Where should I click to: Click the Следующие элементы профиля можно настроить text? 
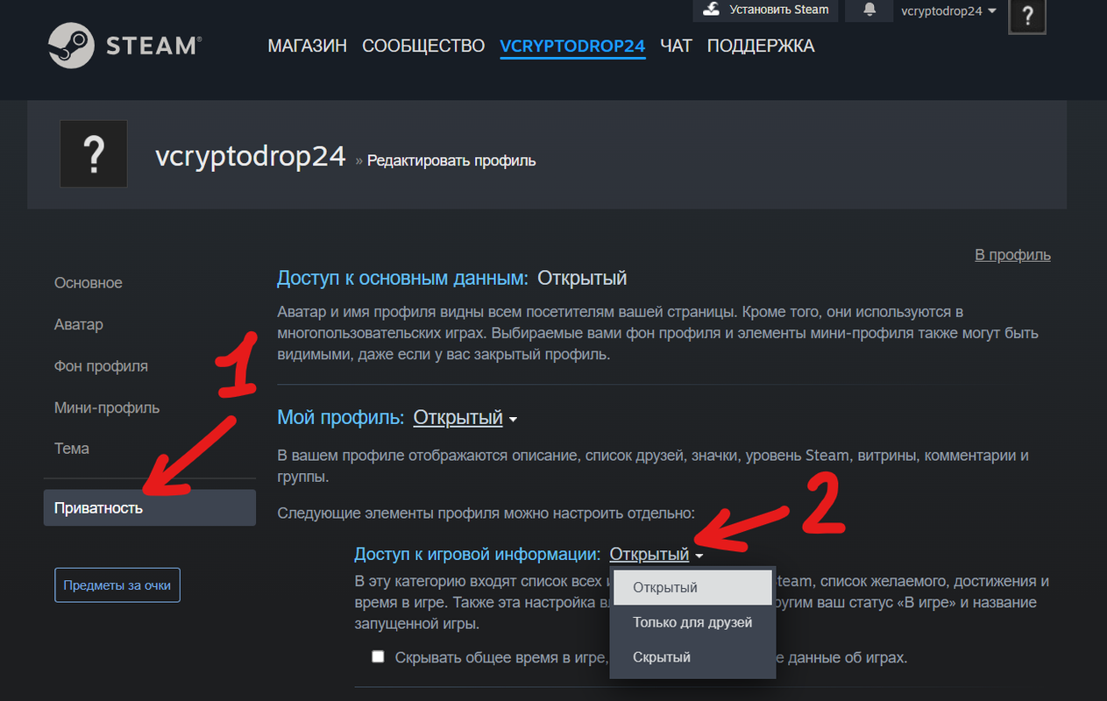pos(486,513)
